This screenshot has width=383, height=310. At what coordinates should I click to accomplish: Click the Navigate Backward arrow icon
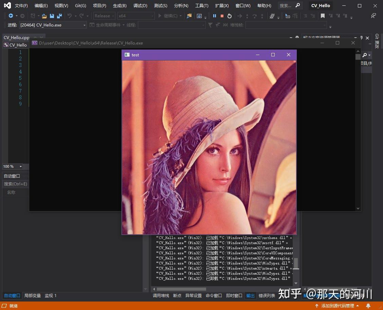(x=11, y=16)
